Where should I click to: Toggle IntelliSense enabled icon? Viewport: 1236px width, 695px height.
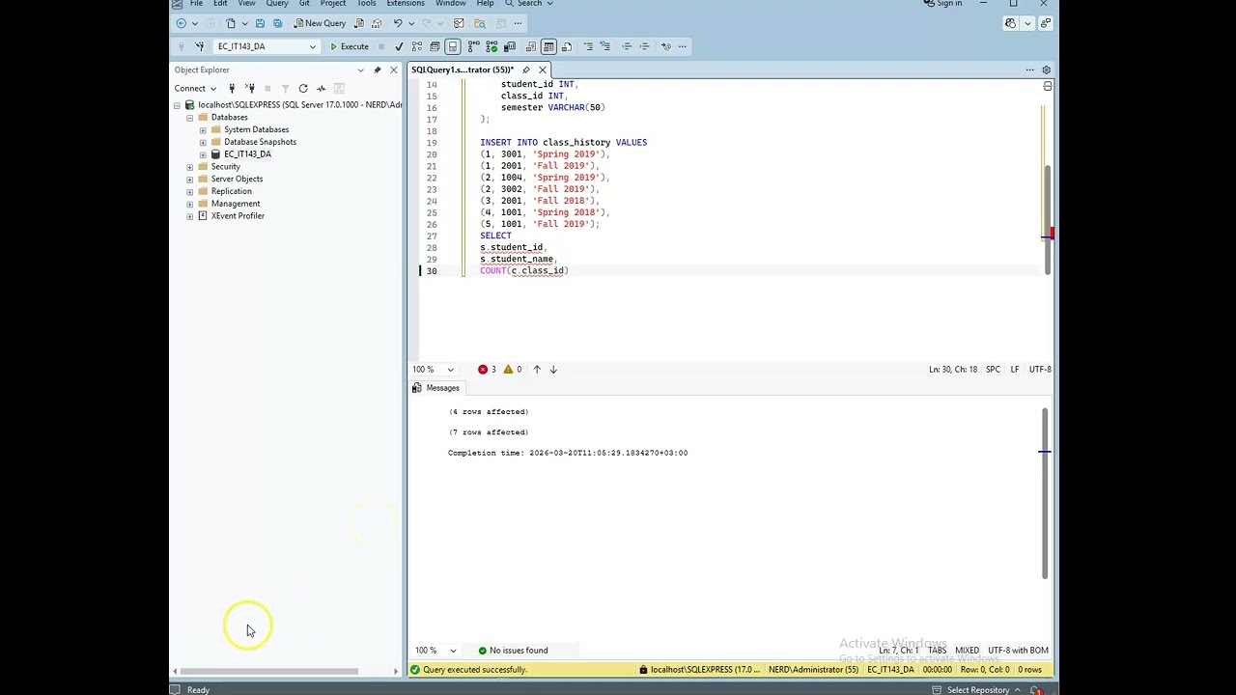click(x=452, y=46)
